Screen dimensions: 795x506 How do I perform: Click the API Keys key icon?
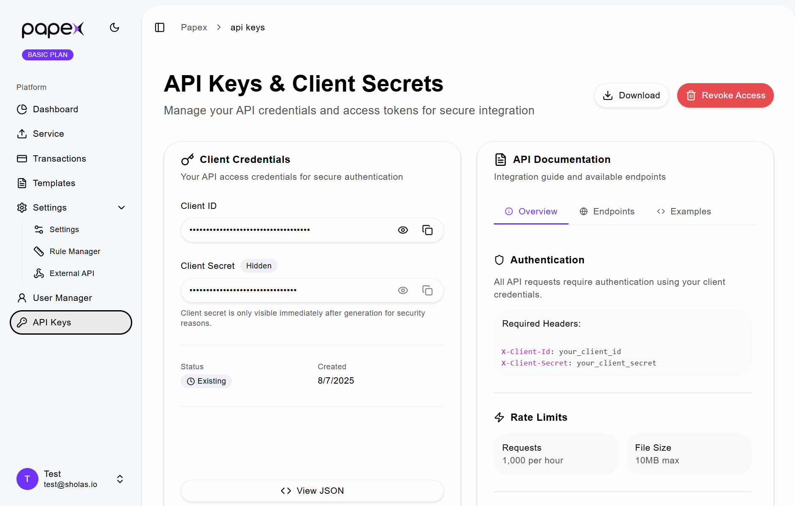coord(22,322)
